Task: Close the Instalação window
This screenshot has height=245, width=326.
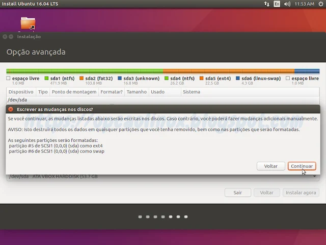Action: point(5,37)
